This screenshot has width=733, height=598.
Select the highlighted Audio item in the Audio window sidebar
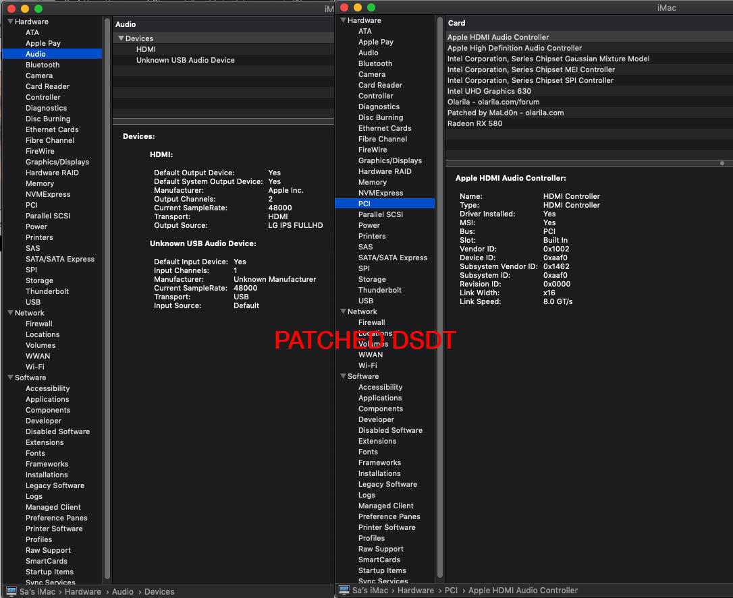pos(52,54)
